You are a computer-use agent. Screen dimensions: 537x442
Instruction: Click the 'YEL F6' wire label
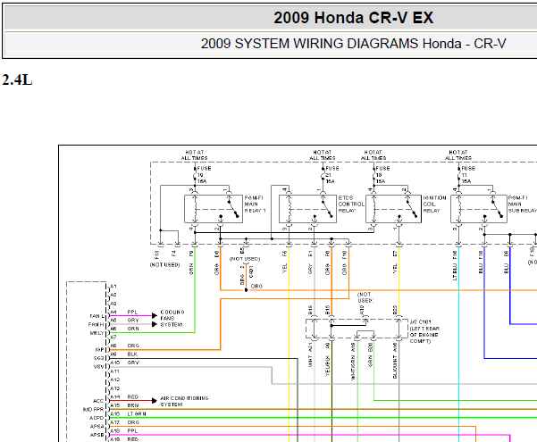tap(285, 262)
